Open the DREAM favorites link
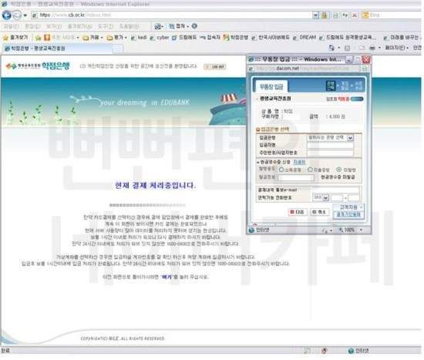This screenshot has height=360, width=424. 305,38
